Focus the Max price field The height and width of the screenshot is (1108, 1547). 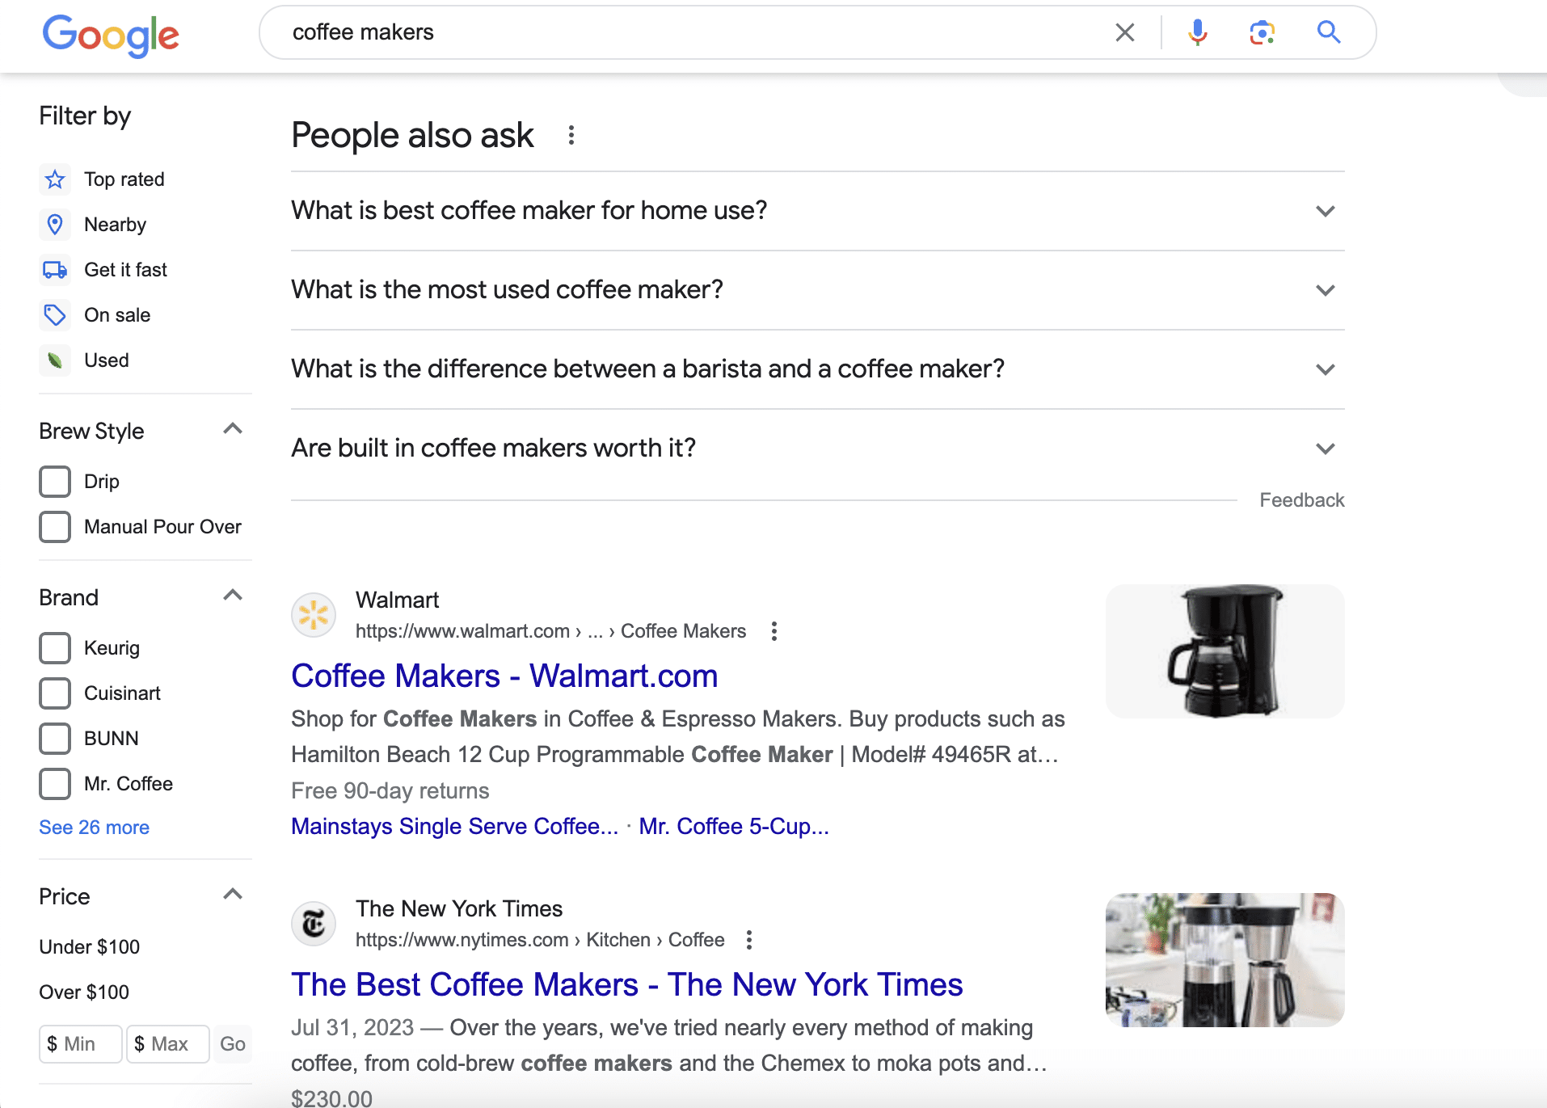point(168,1044)
